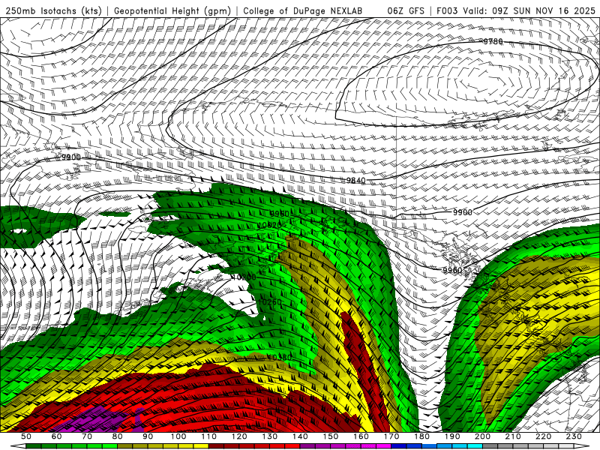Click the color bar tick label 130
This screenshot has height=450, width=600.
270,436
